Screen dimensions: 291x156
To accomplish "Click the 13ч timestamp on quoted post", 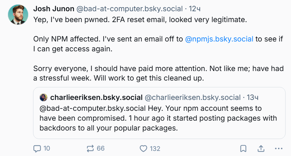I will pyautogui.click(x=253, y=98).
